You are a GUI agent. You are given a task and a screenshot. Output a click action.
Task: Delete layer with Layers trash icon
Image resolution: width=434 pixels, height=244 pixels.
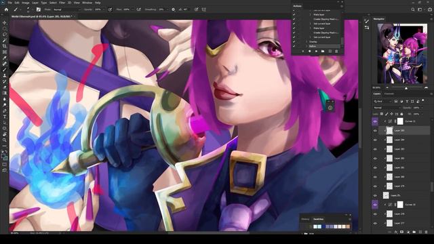(x=427, y=232)
